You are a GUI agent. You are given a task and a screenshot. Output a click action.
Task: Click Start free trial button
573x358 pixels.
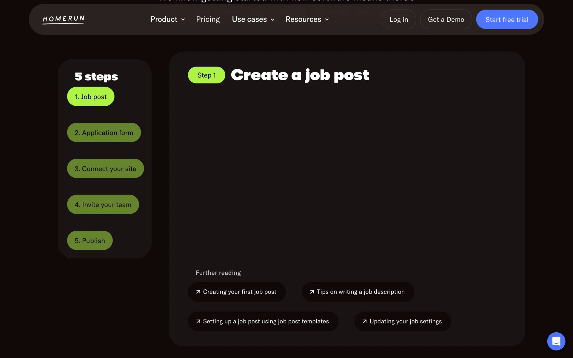pyautogui.click(x=507, y=19)
